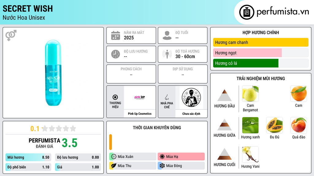
Task: Click the Hương Vani vanilla note image
Action: [x=250, y=154]
